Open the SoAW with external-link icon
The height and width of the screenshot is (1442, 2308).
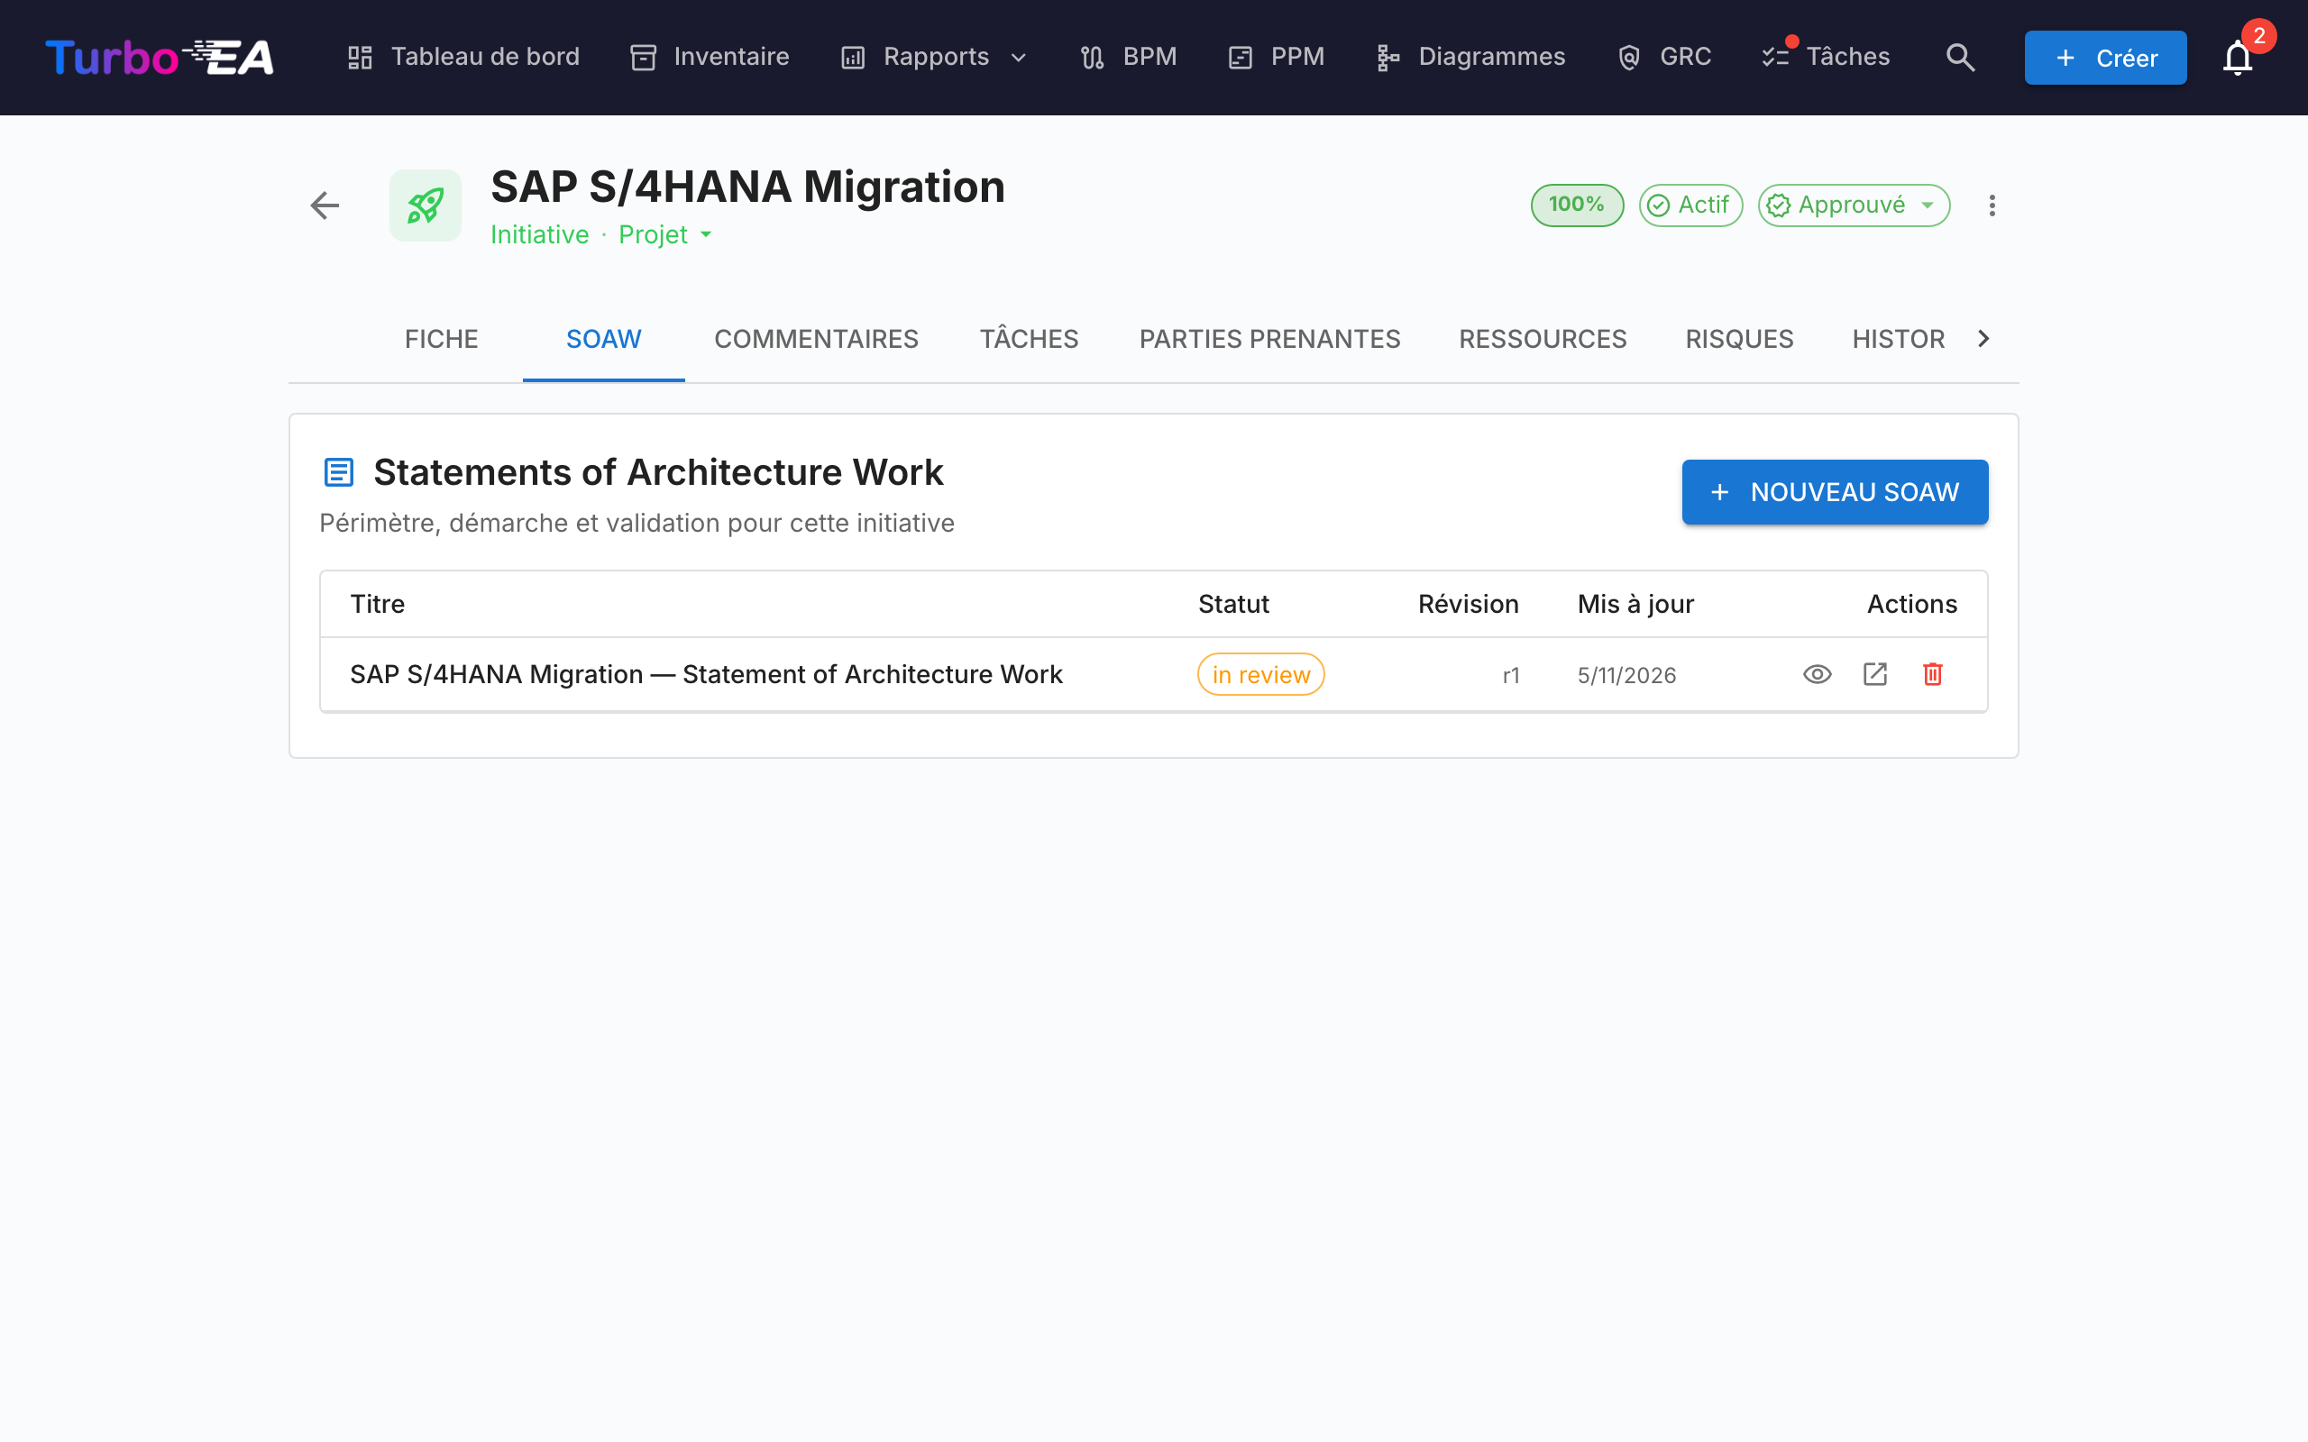coord(1875,674)
